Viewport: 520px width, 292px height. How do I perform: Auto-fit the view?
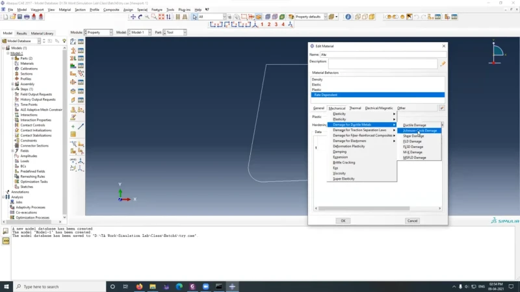pyautogui.click(x=161, y=17)
